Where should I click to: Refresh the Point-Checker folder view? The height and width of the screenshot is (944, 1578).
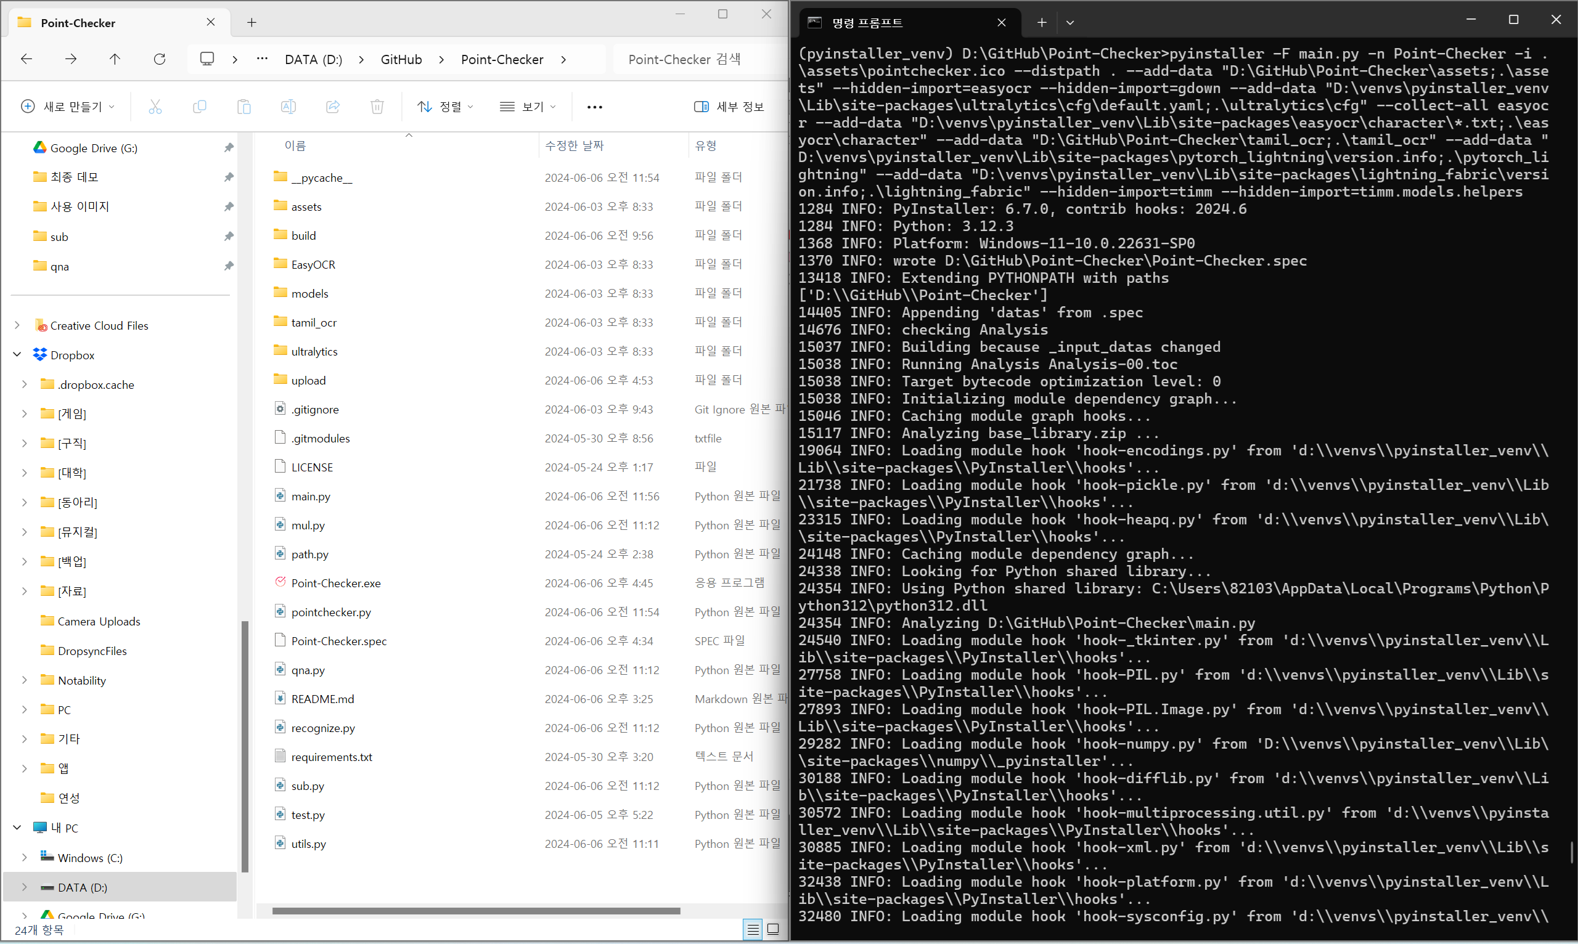(x=160, y=59)
